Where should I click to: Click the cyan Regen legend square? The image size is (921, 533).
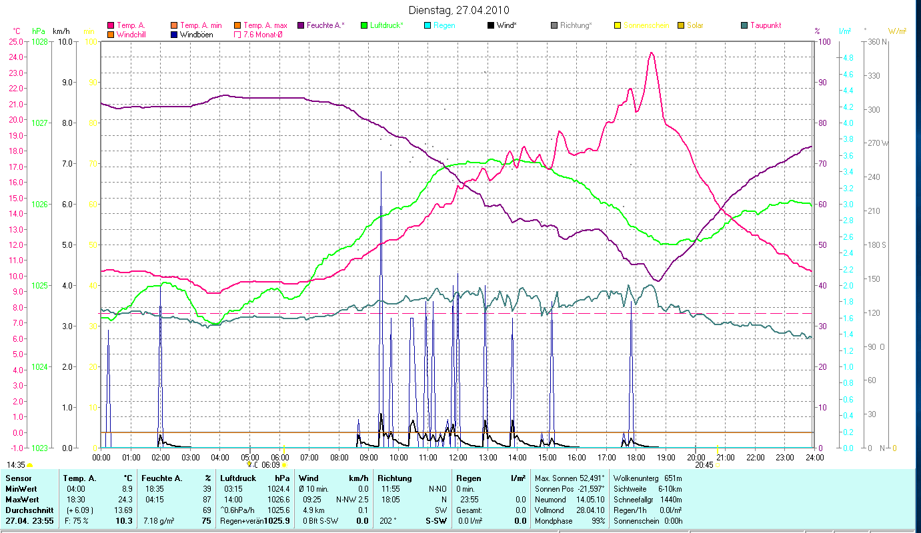tap(427, 25)
